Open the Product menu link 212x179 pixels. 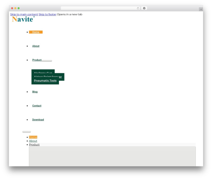(x=37, y=60)
